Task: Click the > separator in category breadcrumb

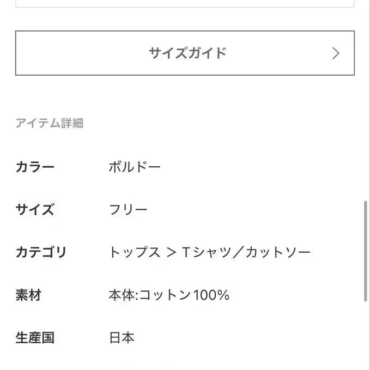Action: [x=172, y=252]
